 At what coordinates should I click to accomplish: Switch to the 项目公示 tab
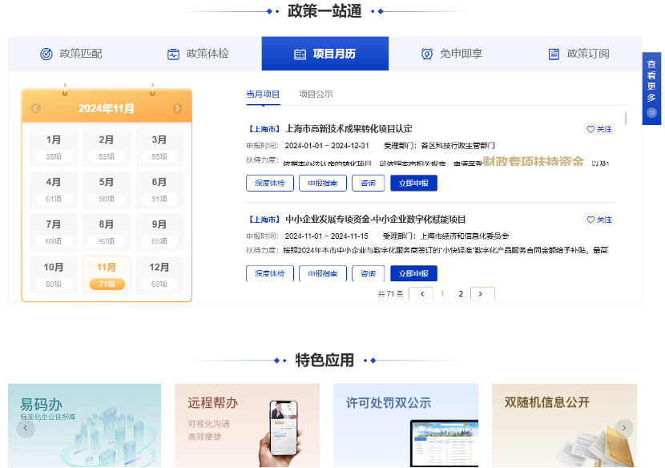[x=316, y=95]
